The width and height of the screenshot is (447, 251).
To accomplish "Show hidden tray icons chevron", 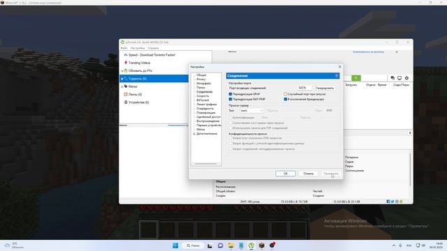I will tap(394, 245).
